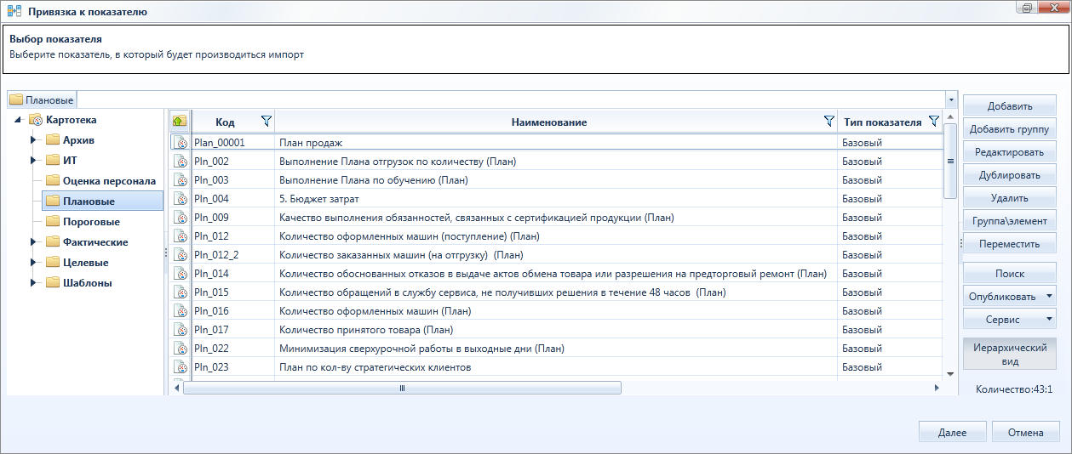Select the Целевые folder in tree
The image size is (1072, 454).
[85, 262]
